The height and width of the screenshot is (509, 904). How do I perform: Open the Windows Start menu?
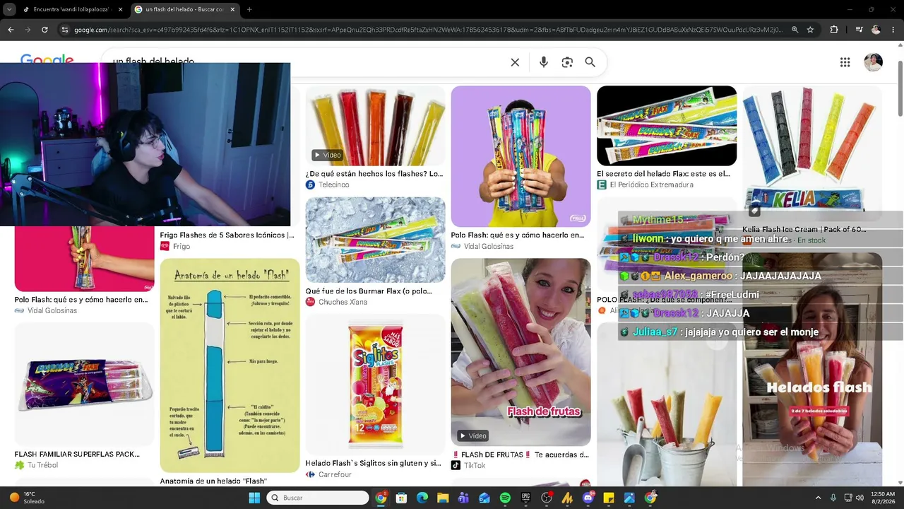click(x=254, y=498)
